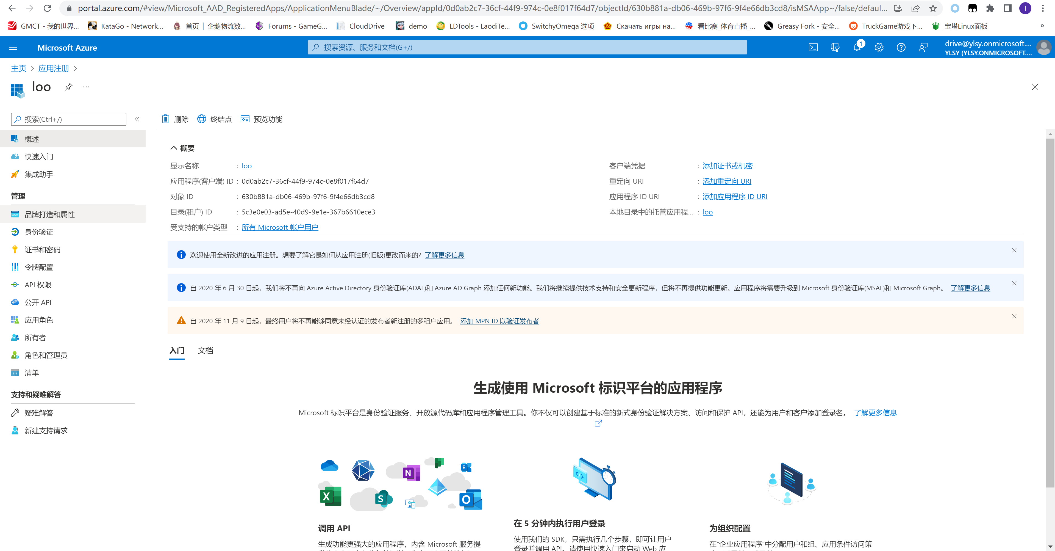The height and width of the screenshot is (551, 1055).
Task: Open the portal hamburger menu
Action: point(13,48)
